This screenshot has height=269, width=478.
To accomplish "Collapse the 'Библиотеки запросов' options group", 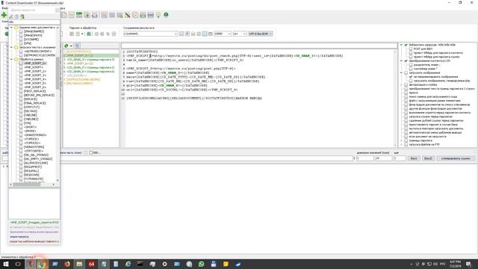I will click(402, 45).
